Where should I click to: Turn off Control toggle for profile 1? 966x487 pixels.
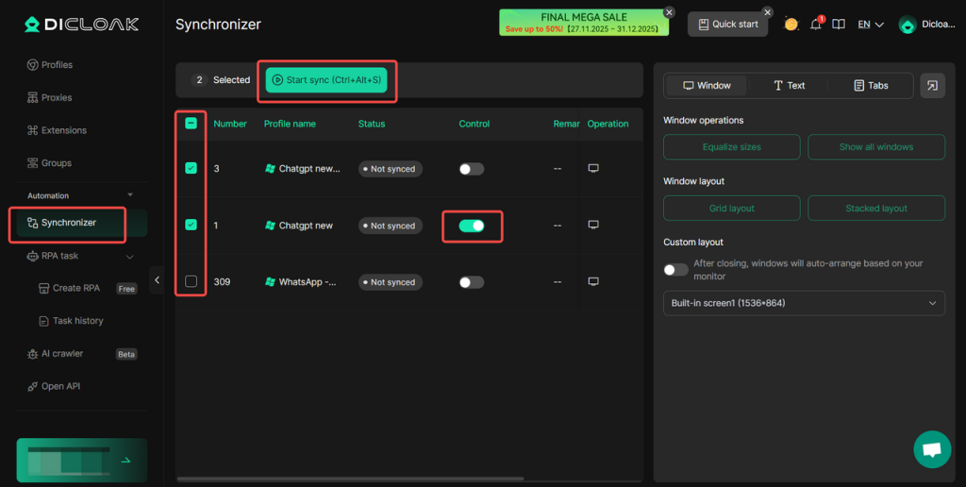[472, 226]
